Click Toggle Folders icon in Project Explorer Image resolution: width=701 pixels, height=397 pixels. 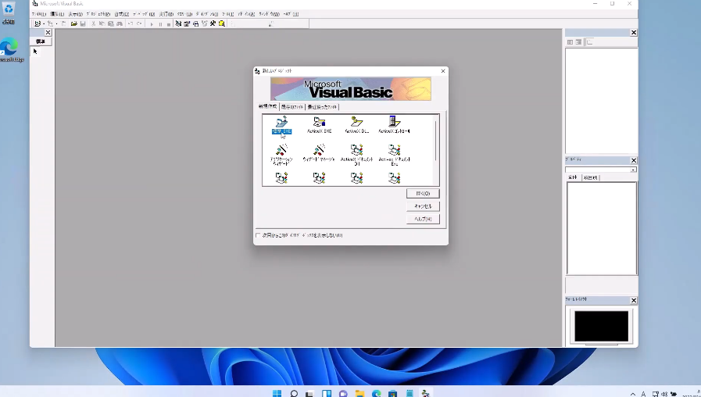pyautogui.click(x=590, y=42)
